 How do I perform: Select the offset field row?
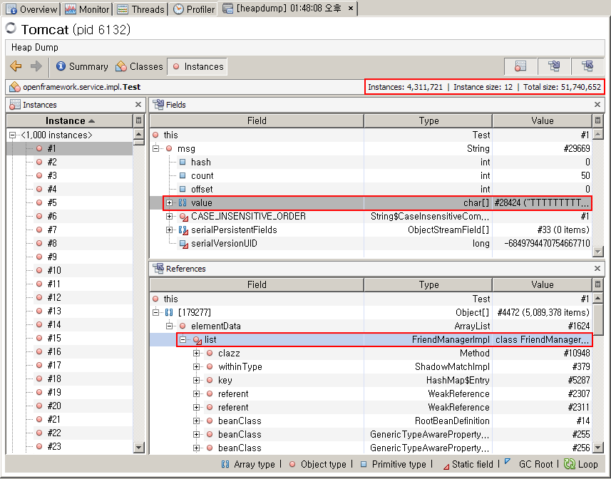click(371, 190)
